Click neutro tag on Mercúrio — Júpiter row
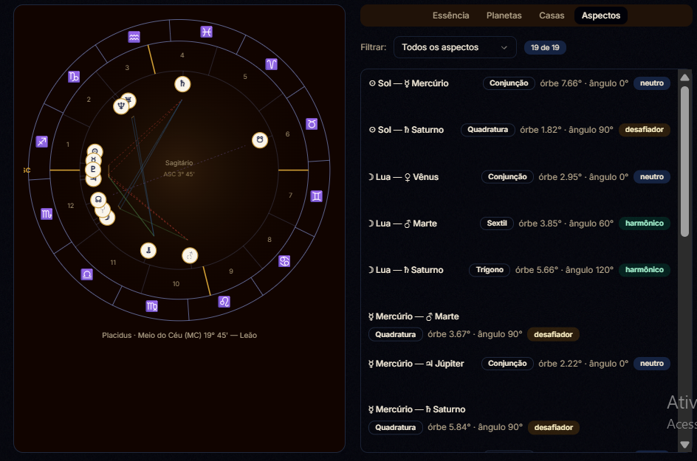Viewport: 697px width, 461px height. pyautogui.click(x=652, y=364)
